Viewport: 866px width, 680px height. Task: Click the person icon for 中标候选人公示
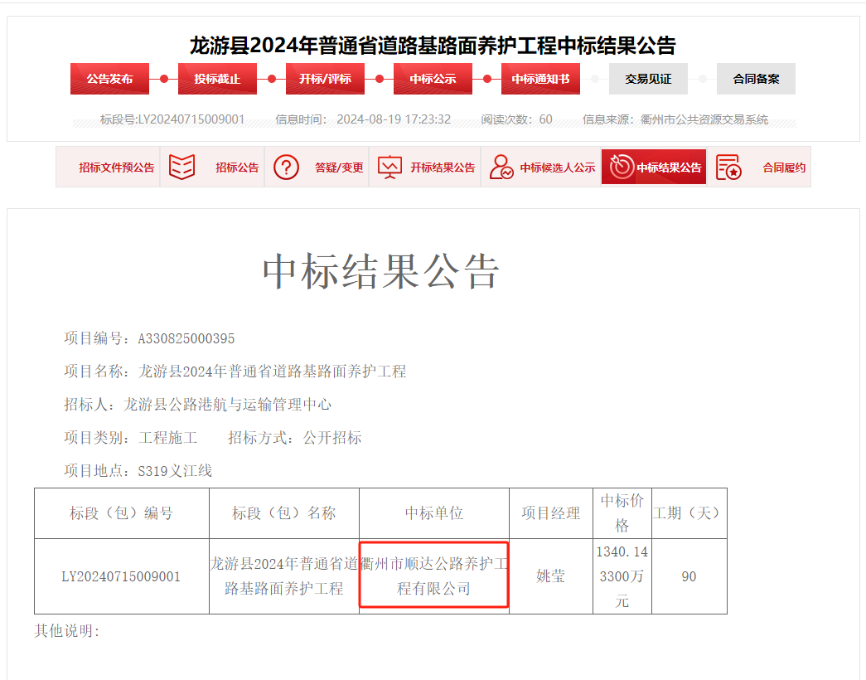tap(501, 167)
